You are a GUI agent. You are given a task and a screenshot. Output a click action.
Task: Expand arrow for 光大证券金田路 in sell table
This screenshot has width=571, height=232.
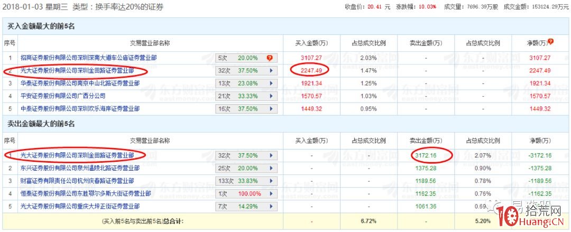pos(271,155)
